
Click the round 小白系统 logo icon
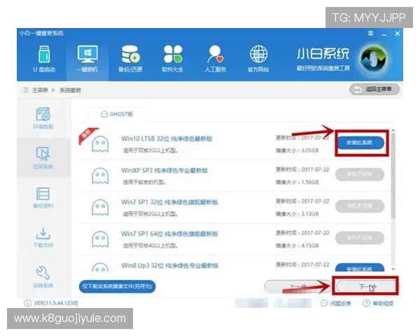(x=374, y=58)
